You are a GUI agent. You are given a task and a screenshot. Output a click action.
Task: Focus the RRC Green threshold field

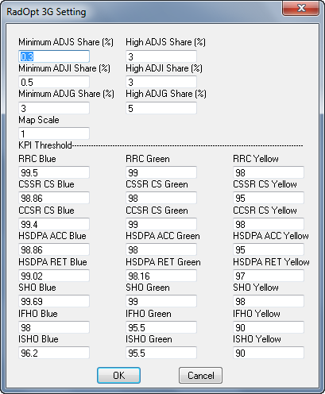tap(161, 172)
